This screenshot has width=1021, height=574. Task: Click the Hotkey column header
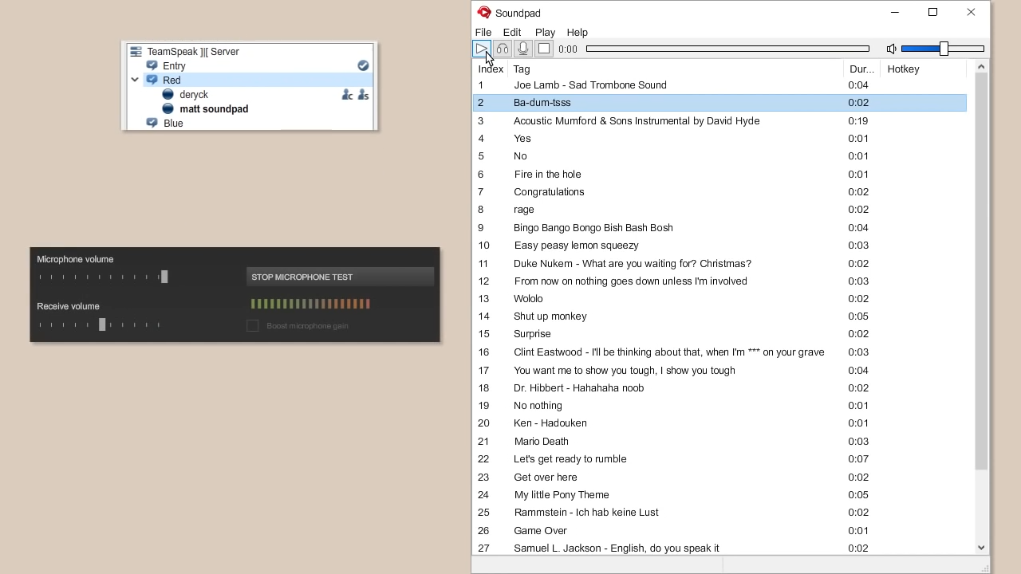click(x=924, y=69)
